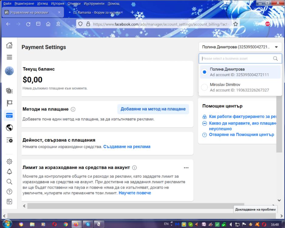Viewport: 285px width, 228px height.
Task: Bookmark this page with the star icon
Action: point(235,24)
